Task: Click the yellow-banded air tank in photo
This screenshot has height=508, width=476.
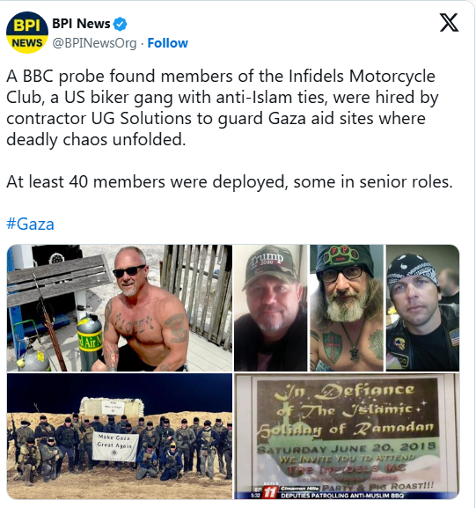Action: [90, 342]
